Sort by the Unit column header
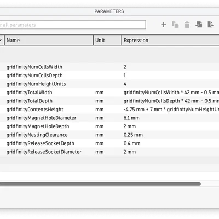Viewport: 219px width, 219px height. (107, 40)
